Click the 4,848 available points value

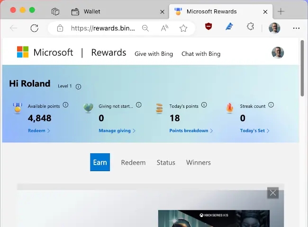click(39, 118)
